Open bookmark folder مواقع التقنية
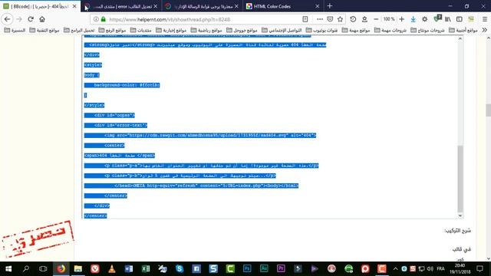The width and height of the screenshot is (491, 276). pos(44,30)
